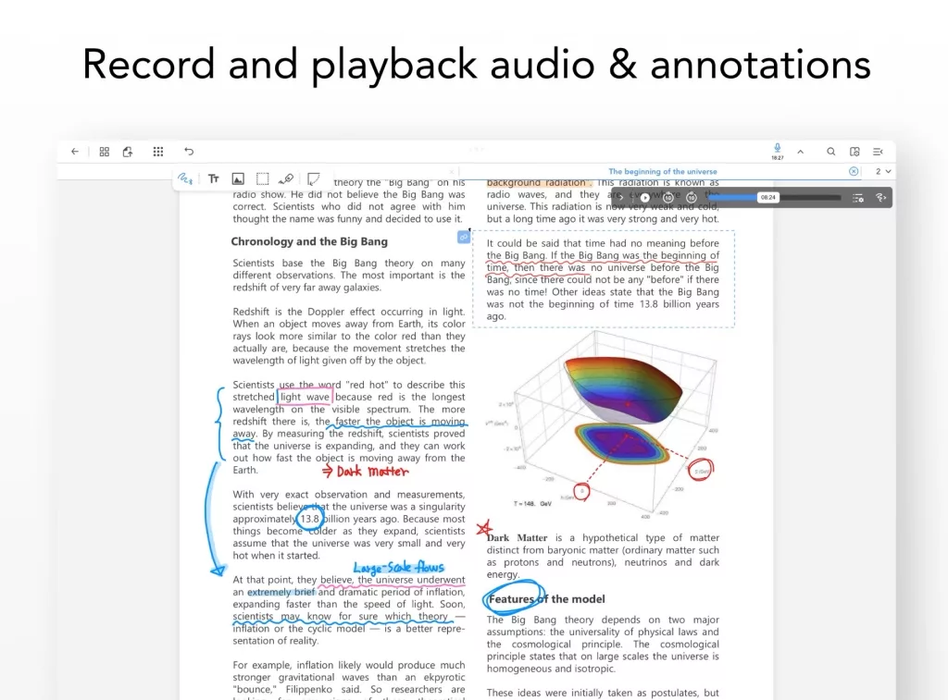Toggle the outline sidebar icon
The height and width of the screenshot is (700, 948).
click(x=878, y=152)
